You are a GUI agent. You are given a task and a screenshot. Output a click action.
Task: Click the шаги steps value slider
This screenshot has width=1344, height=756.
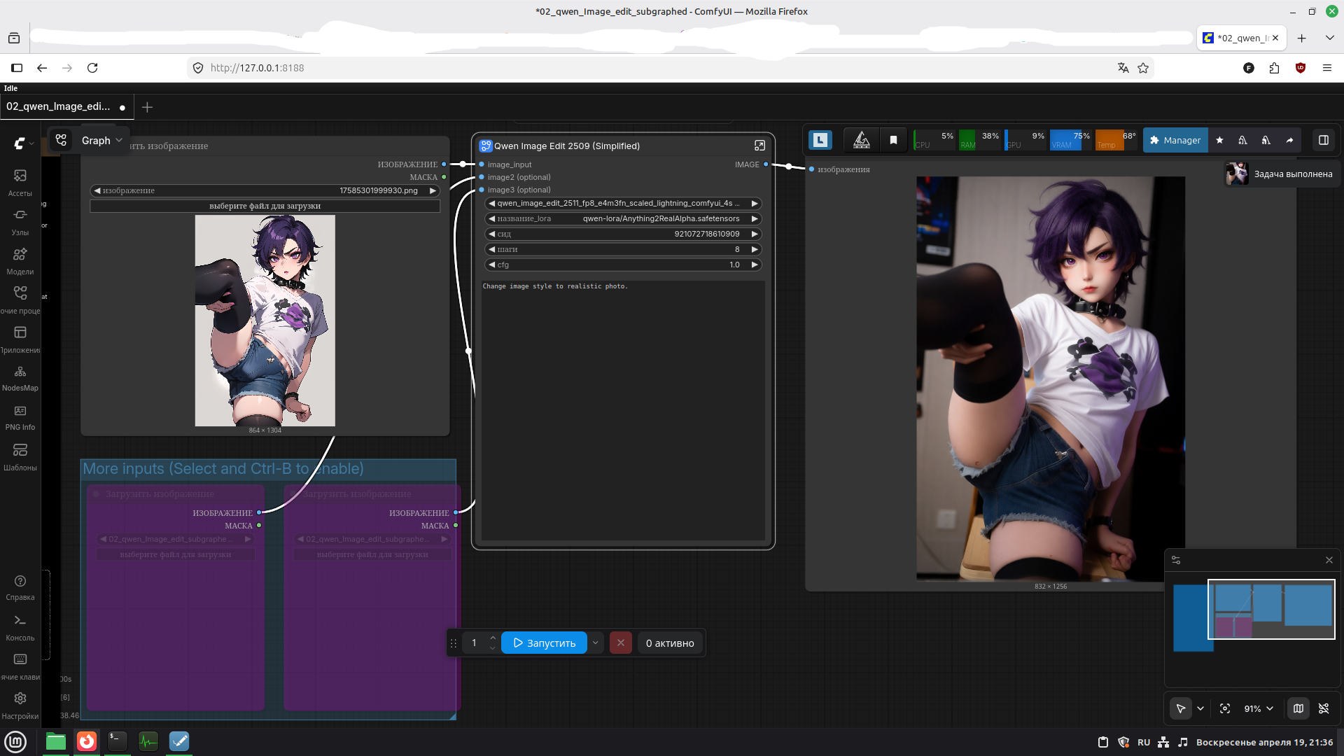pyautogui.click(x=623, y=249)
